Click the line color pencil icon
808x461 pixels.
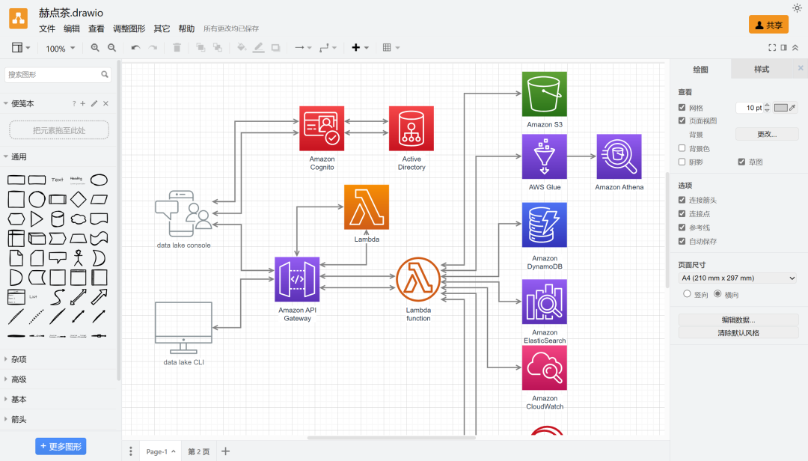point(259,47)
